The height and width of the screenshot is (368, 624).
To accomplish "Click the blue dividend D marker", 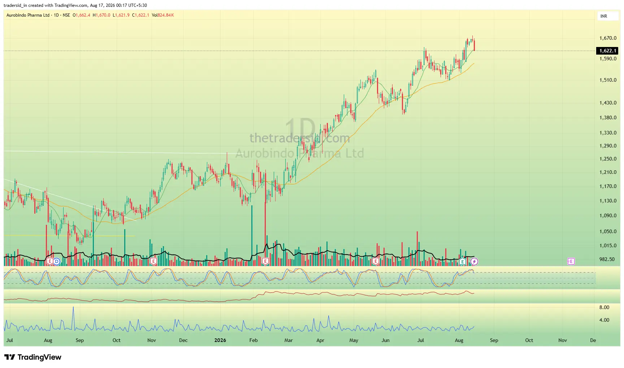I will (x=56, y=261).
